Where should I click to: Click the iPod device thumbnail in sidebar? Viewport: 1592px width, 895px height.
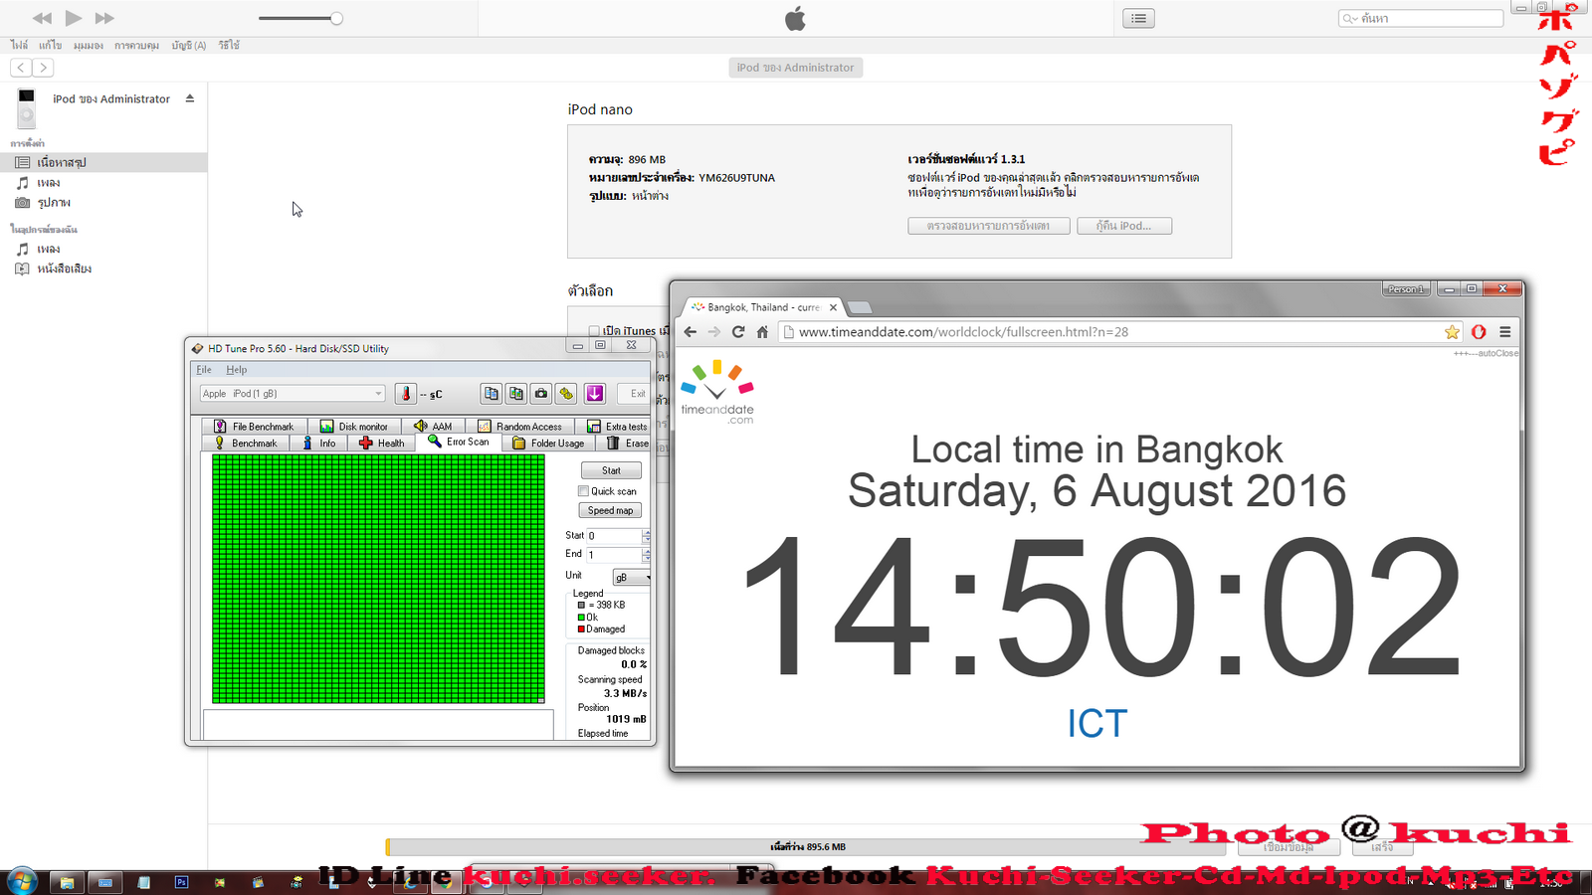tap(27, 107)
